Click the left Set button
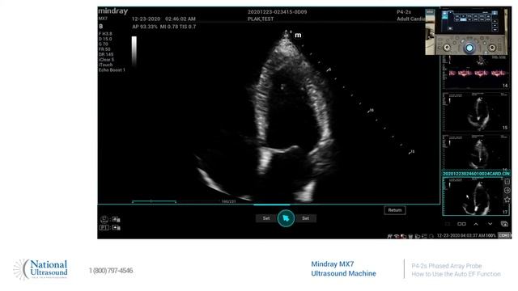This screenshot has width=518, height=291. click(x=266, y=218)
